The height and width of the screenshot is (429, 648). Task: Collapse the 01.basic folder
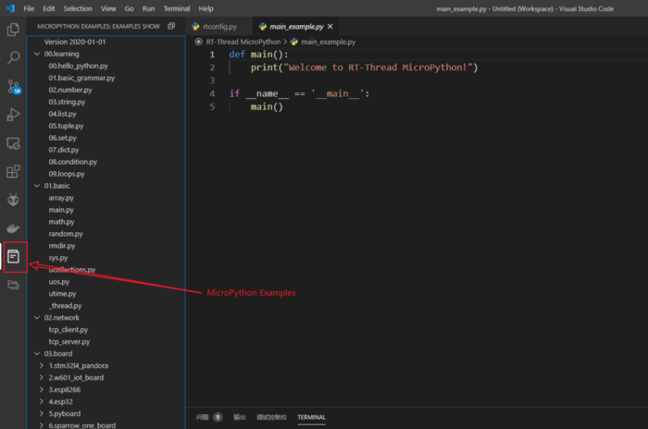(x=37, y=186)
